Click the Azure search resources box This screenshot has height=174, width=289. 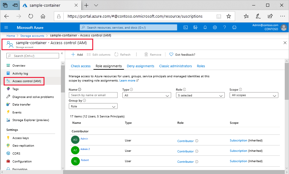click(x=128, y=27)
